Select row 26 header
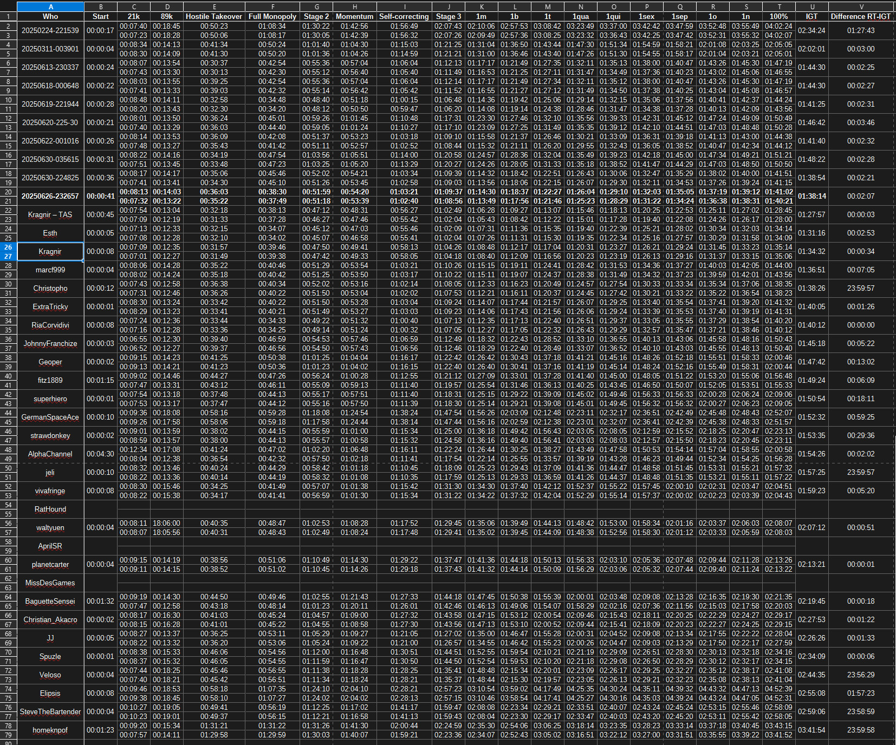Image resolution: width=896 pixels, height=745 pixels. 8,247
